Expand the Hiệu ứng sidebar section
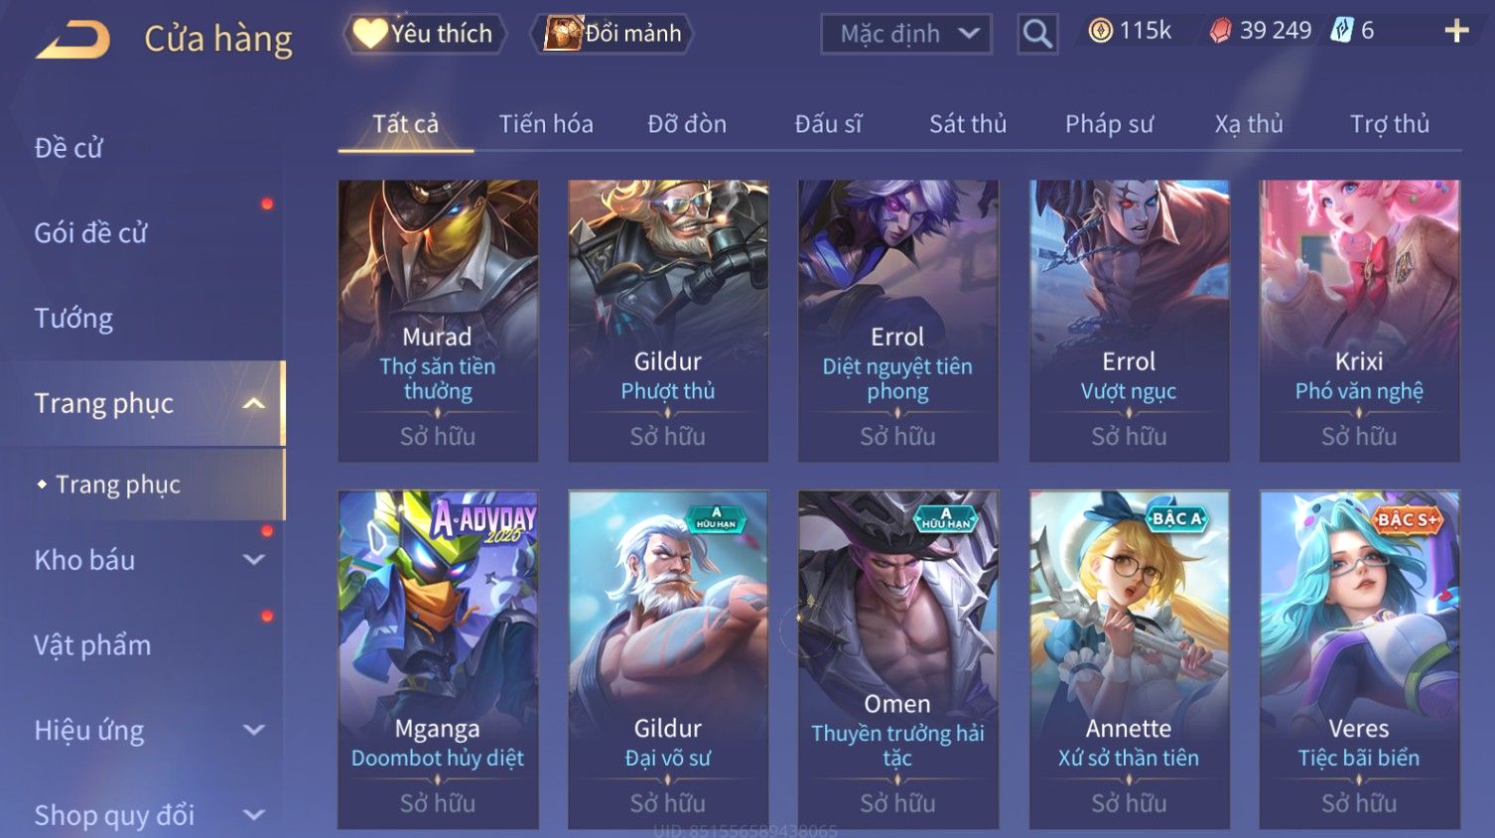The width and height of the screenshot is (1495, 838). 254,731
